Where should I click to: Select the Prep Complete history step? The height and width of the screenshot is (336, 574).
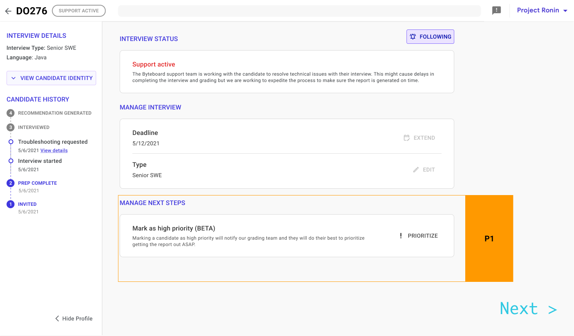37,183
